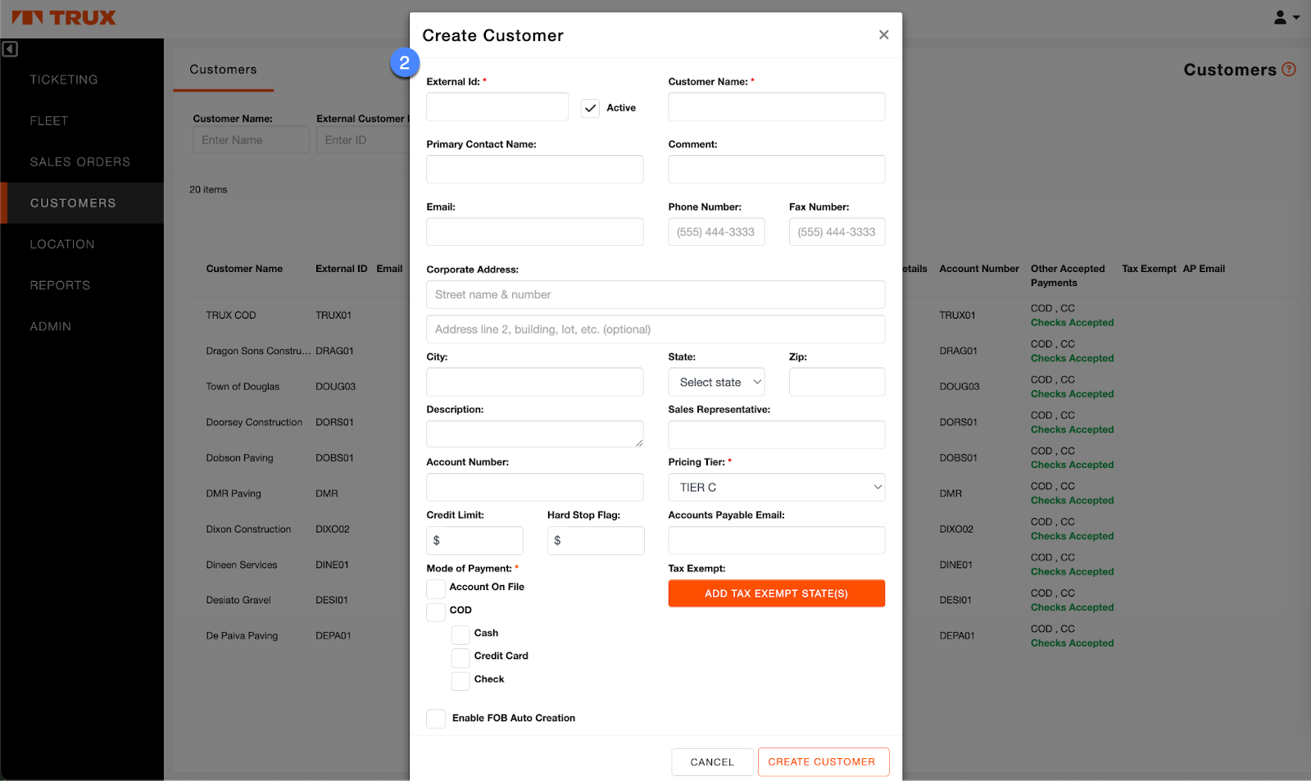Cancel the customer creation form
The image size is (1311, 781).
[712, 762]
